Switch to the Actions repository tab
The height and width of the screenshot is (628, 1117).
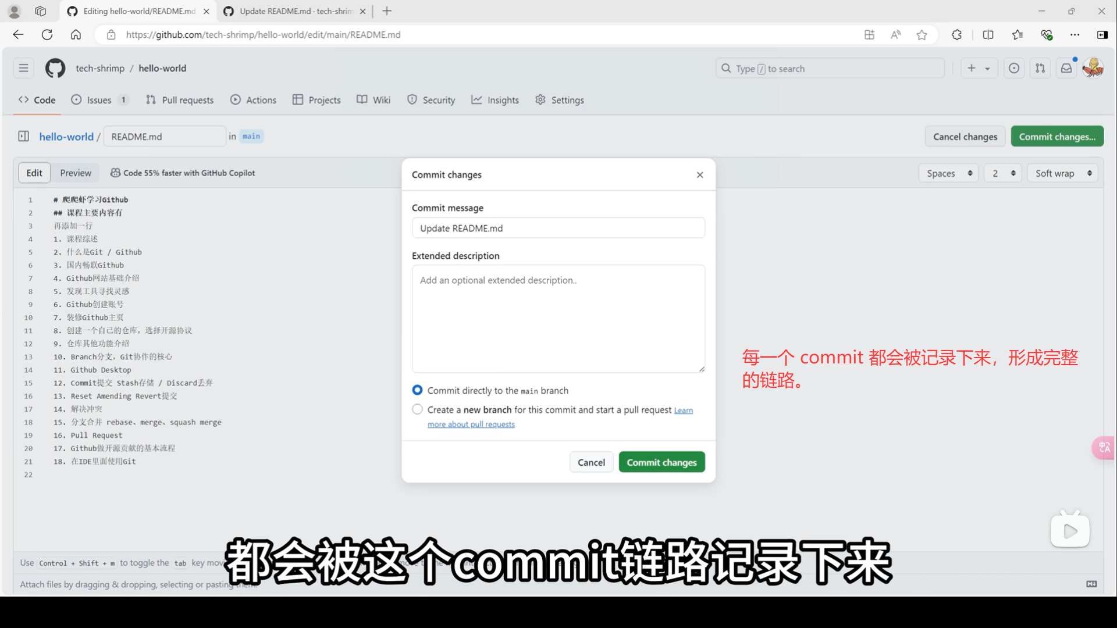pyautogui.click(x=253, y=100)
